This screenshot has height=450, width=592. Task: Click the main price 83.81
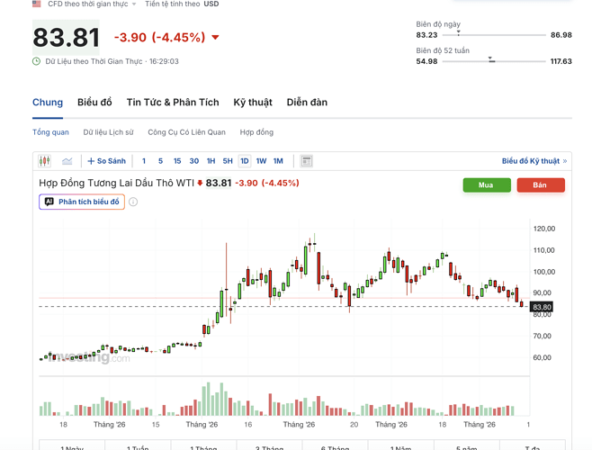(66, 38)
